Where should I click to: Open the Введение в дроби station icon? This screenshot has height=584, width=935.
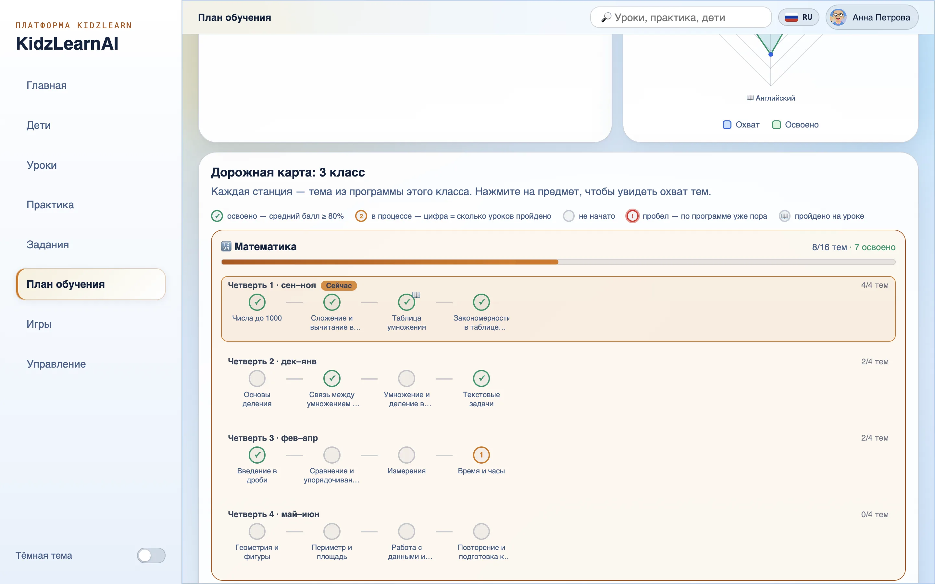[257, 455]
